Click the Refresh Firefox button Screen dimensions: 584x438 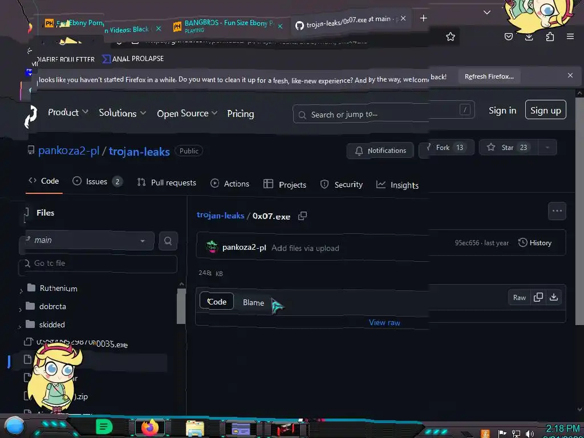489,77
